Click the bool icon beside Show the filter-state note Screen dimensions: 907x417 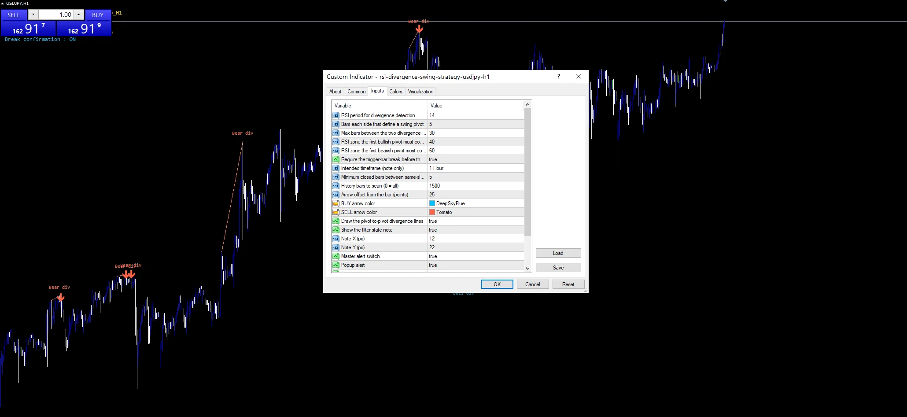pyautogui.click(x=336, y=230)
